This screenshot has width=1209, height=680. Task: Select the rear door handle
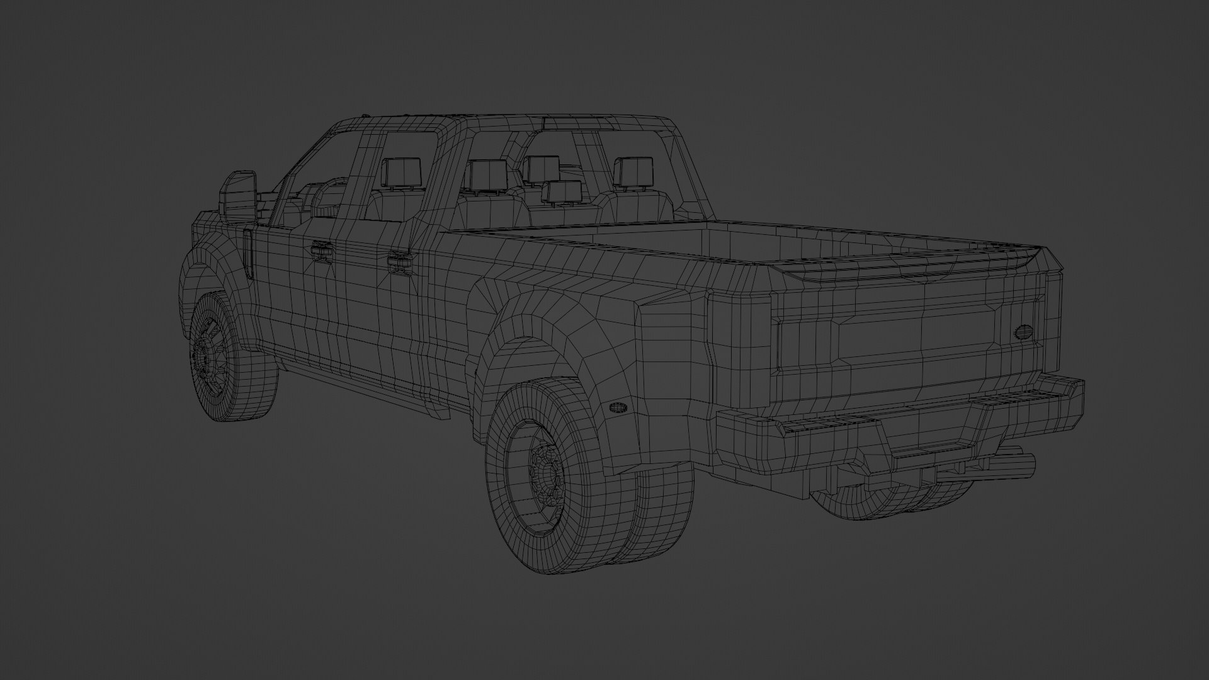400,262
